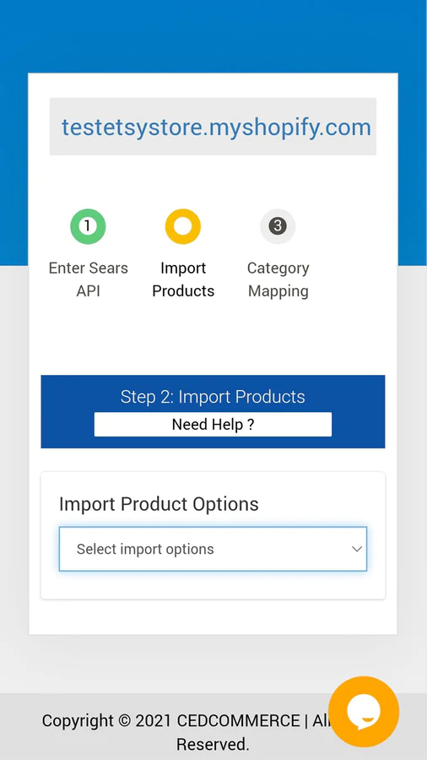Click CEDCOMMERCE in the footer
427x760 pixels.
pos(238,721)
